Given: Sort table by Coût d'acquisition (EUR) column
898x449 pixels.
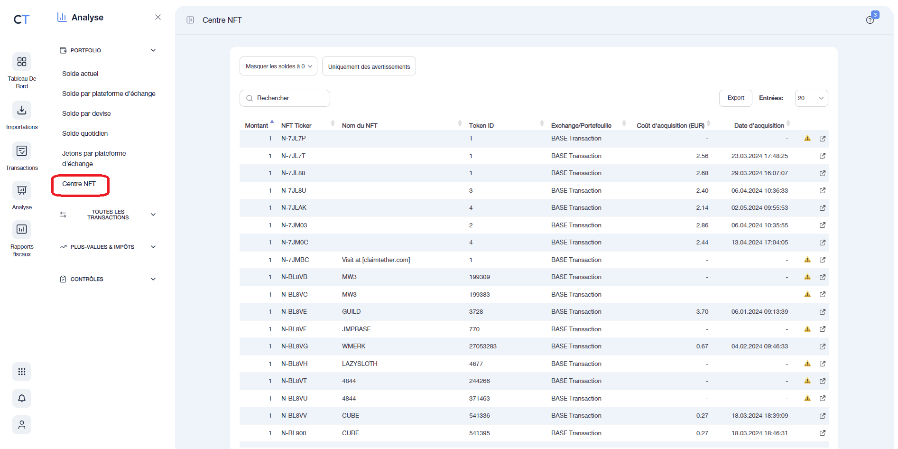Looking at the screenshot, I should pyautogui.click(x=670, y=125).
